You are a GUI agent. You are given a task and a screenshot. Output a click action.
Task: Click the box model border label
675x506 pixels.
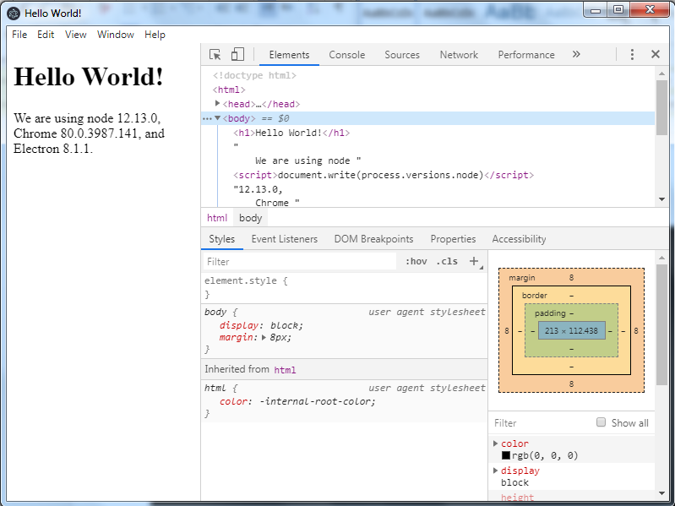tap(534, 295)
